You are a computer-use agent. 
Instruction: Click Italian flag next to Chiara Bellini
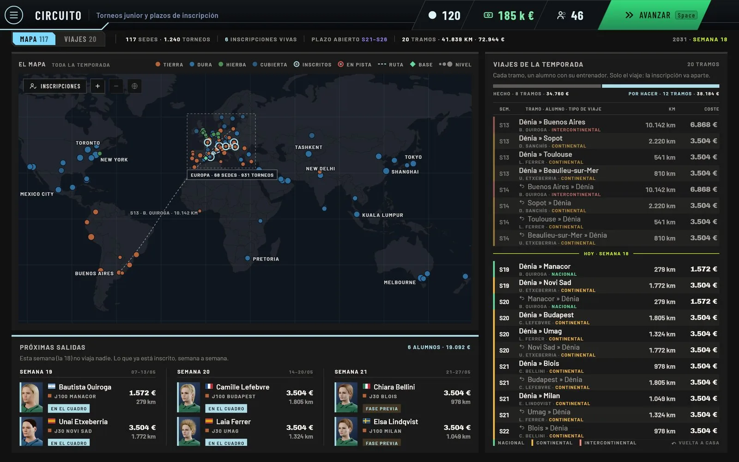[367, 386]
